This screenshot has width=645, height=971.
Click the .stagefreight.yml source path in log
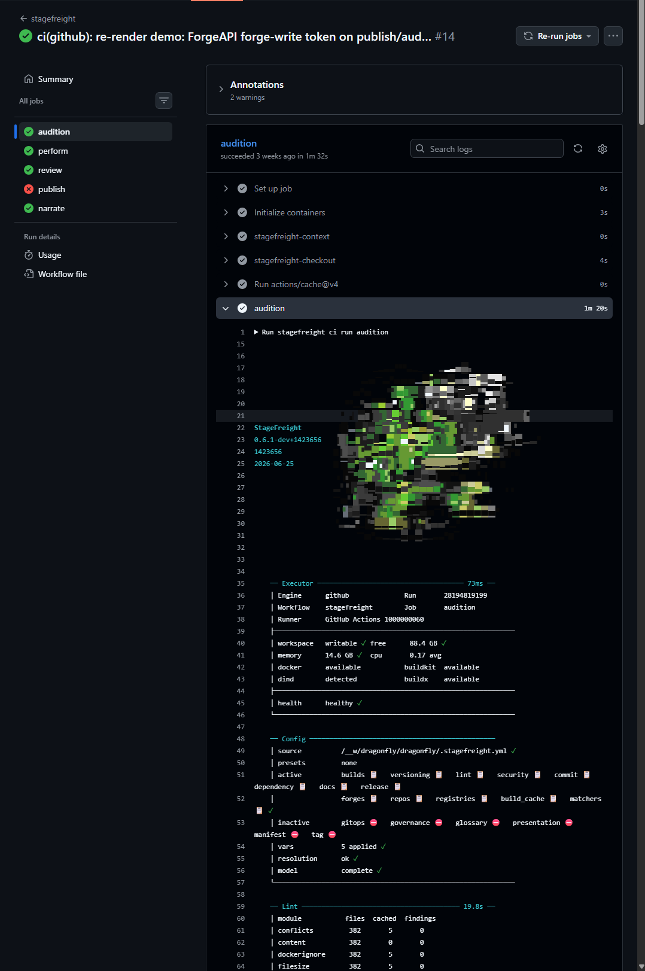[x=424, y=751]
